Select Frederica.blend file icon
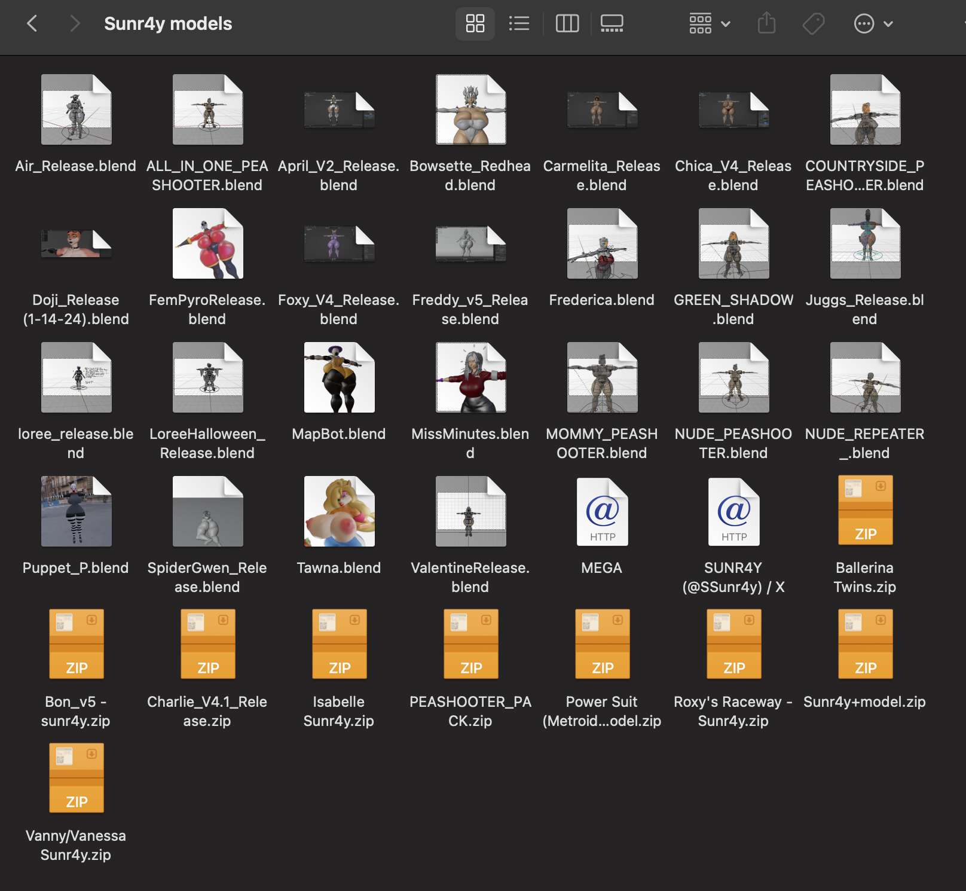 tap(603, 243)
